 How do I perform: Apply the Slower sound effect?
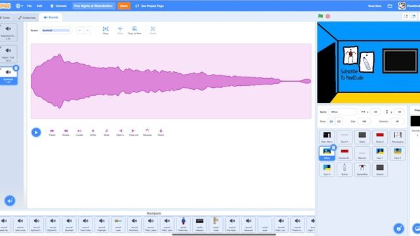pos(66,132)
